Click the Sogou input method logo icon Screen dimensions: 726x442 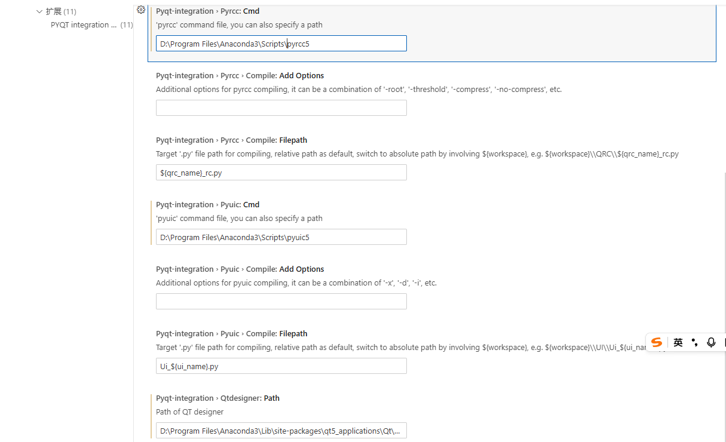click(657, 342)
